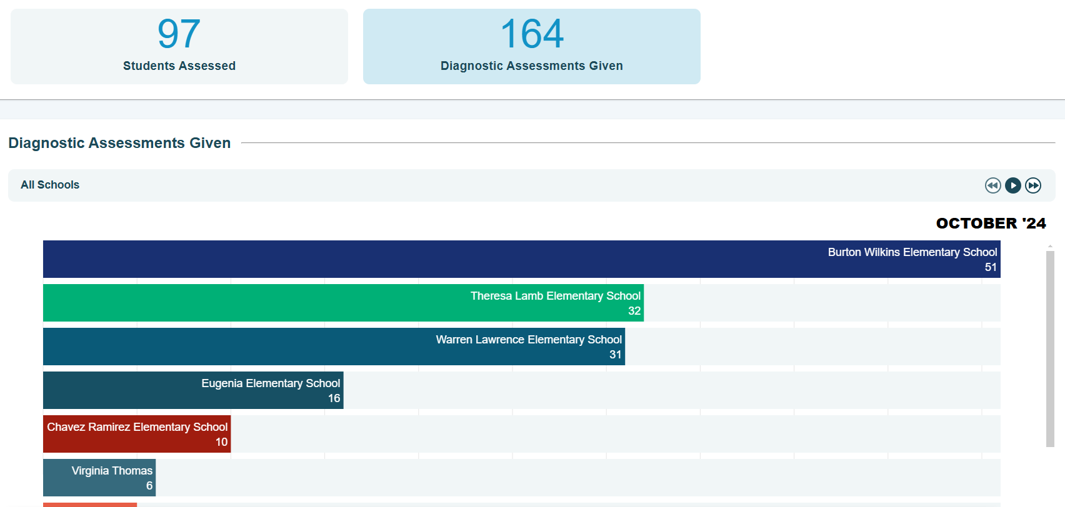Screen dimensions: 1065x507
Task: Click the 164 assessments count
Action: [x=532, y=34]
